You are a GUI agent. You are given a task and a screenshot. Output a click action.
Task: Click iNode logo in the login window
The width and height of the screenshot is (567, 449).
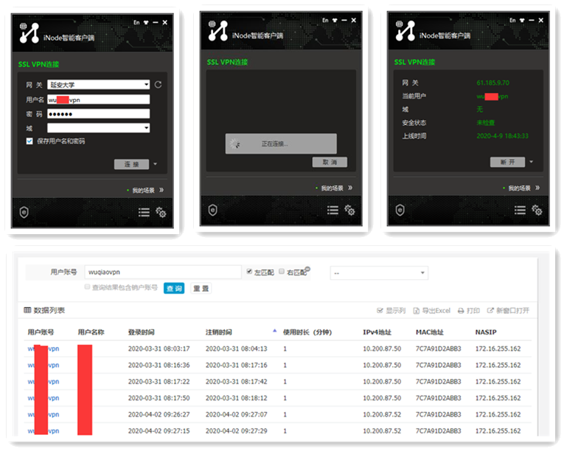pos(29,33)
